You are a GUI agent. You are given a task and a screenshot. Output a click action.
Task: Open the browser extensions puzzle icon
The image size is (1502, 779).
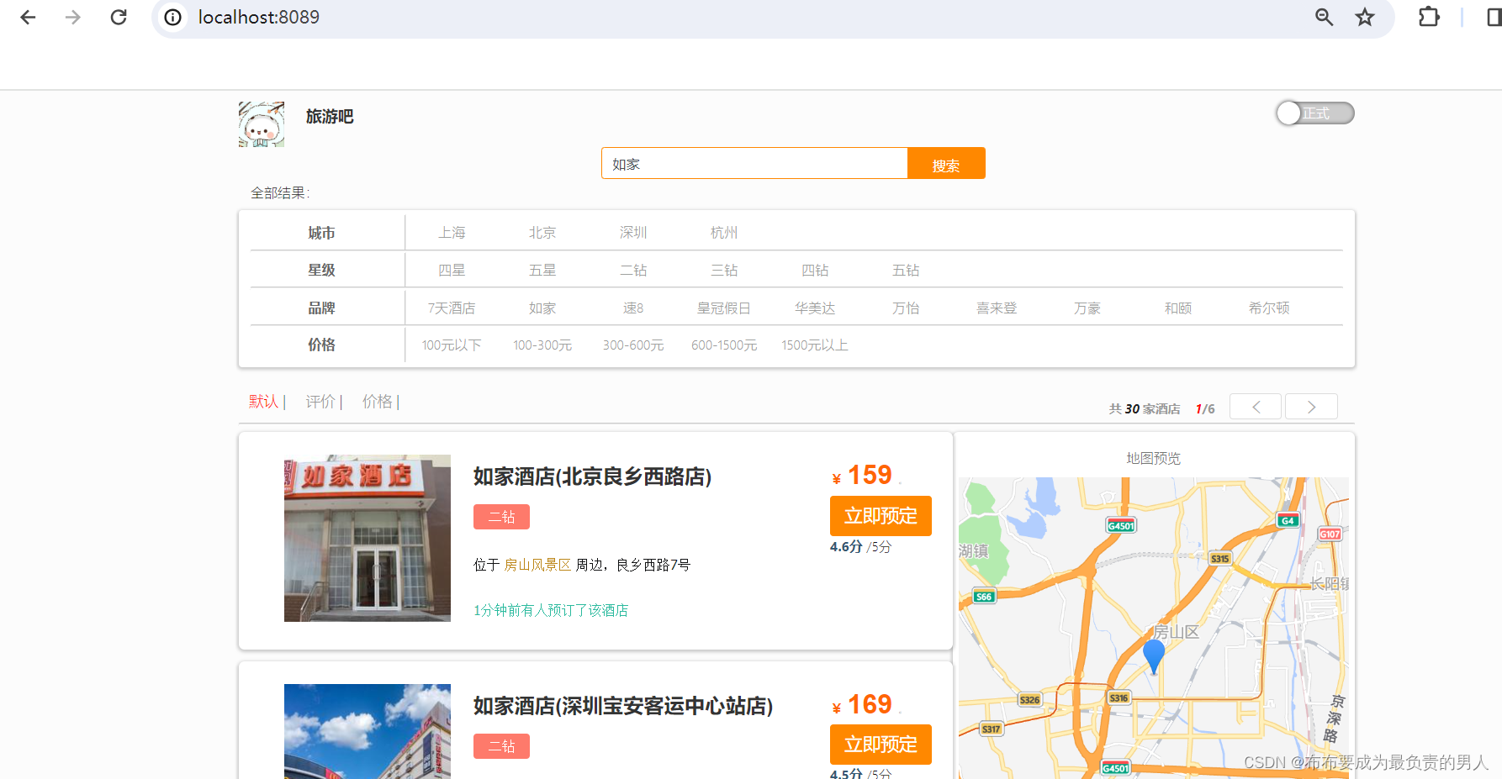point(1429,17)
